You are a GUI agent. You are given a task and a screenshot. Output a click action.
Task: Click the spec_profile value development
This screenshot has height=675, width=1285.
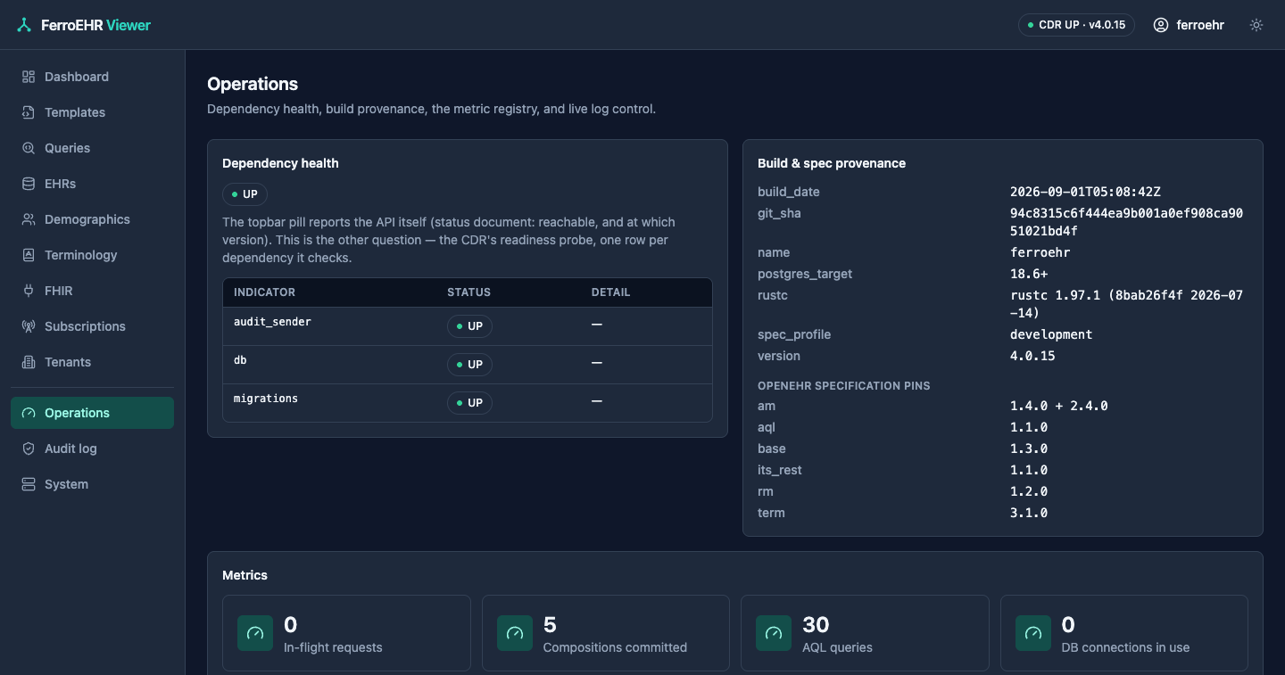[x=1051, y=334]
